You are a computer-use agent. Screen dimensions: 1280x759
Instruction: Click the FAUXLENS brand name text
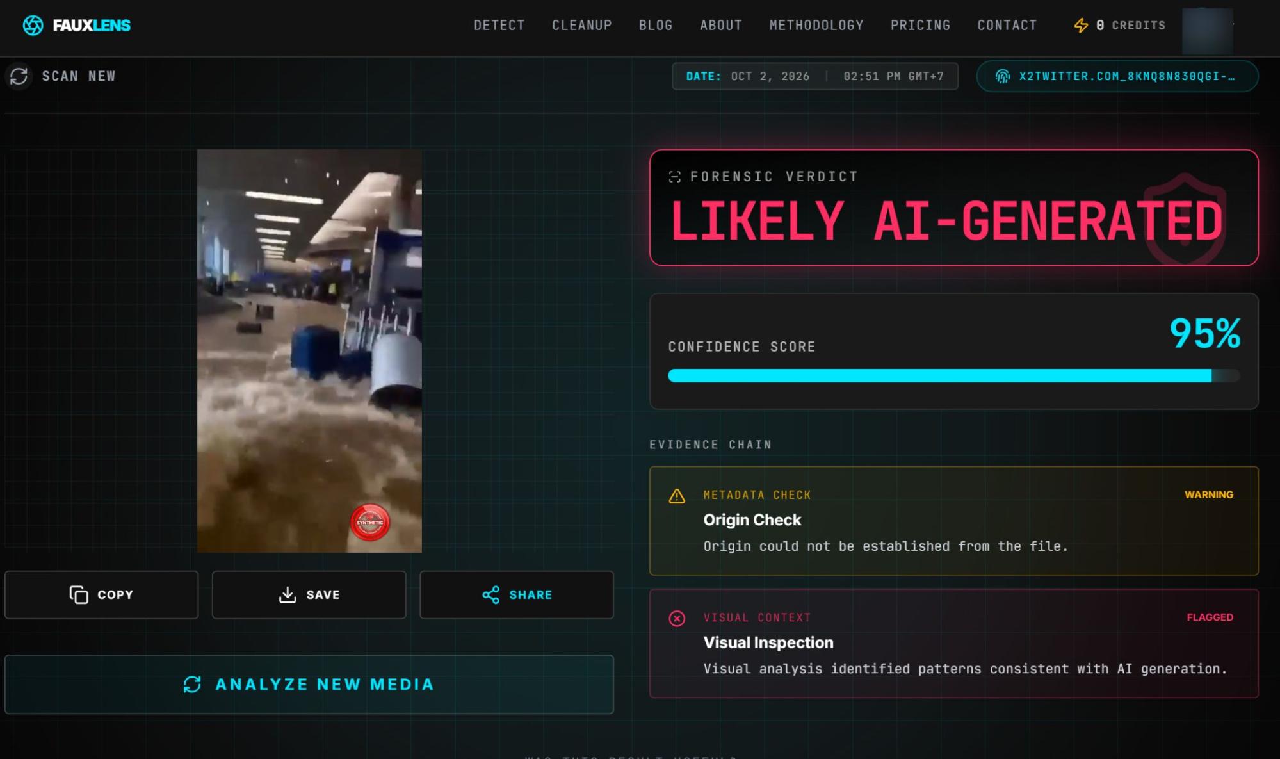coord(92,25)
